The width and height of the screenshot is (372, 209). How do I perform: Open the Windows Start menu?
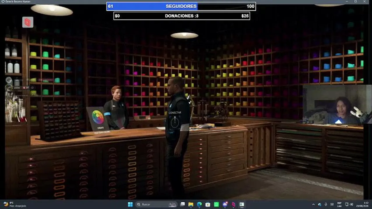pyautogui.click(x=130, y=204)
